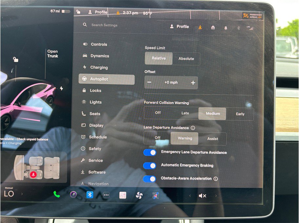Open the Navigation map app in the dock
Viewport: 299px width, 223px height.
[x=156, y=196]
